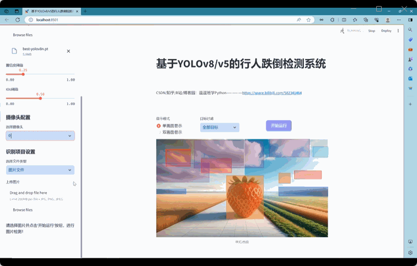Select the 双画面显示 radio option
Screen dimensions: 417x266
(x=170, y=132)
